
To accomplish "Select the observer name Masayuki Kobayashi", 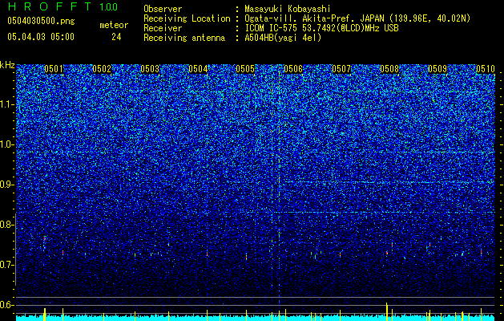I will click(288, 9).
